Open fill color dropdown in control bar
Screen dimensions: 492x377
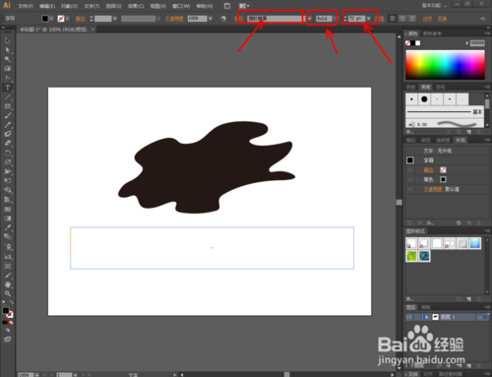(x=51, y=19)
